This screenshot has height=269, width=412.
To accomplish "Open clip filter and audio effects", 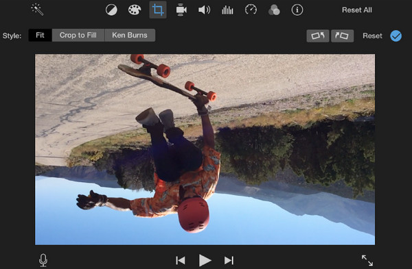I will (274, 10).
